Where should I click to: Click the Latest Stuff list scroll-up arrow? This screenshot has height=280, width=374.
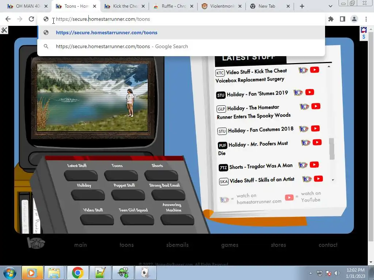pos(329,66)
